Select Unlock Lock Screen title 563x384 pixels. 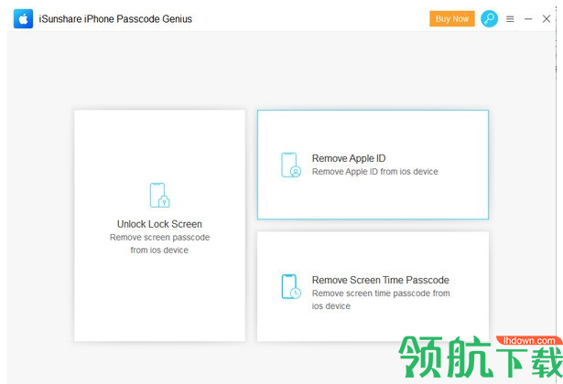click(159, 224)
